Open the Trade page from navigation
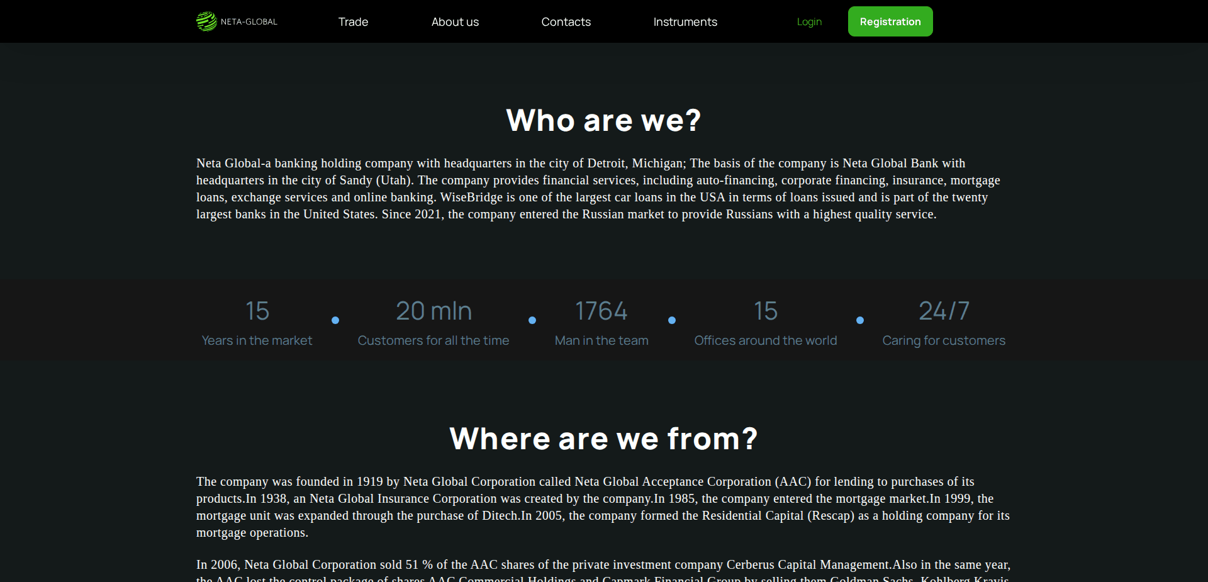 pyautogui.click(x=353, y=21)
